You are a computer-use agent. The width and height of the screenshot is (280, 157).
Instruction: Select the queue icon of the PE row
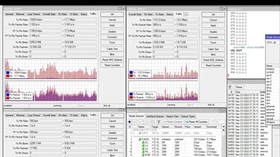[143, 152]
